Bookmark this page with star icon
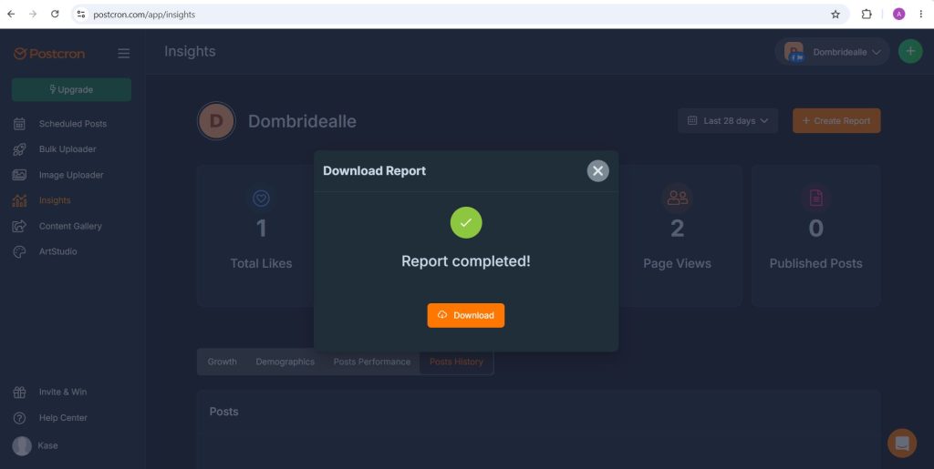The width and height of the screenshot is (934, 469). point(835,15)
